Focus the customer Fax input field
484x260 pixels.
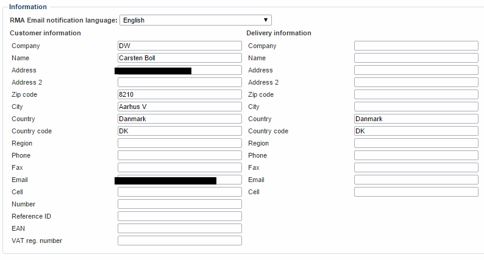[179, 167]
